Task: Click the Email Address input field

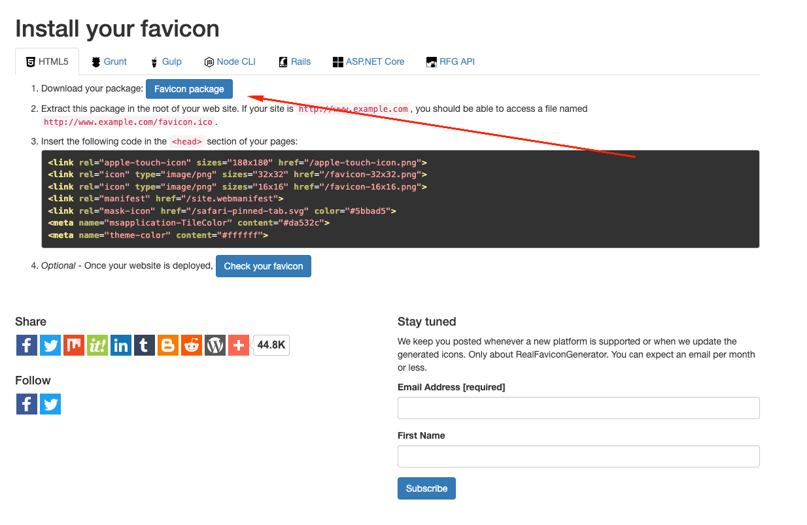Action: pos(578,408)
